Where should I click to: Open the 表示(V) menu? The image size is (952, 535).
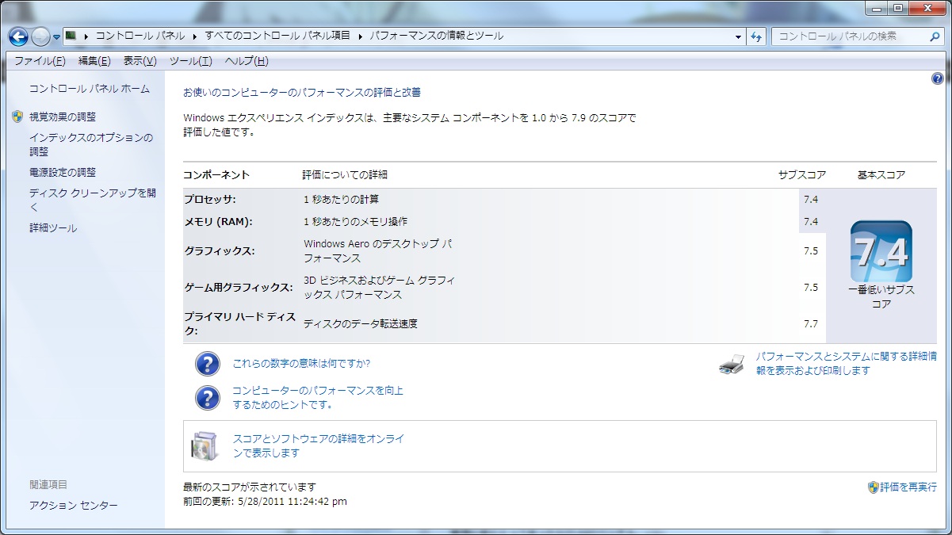tap(140, 61)
